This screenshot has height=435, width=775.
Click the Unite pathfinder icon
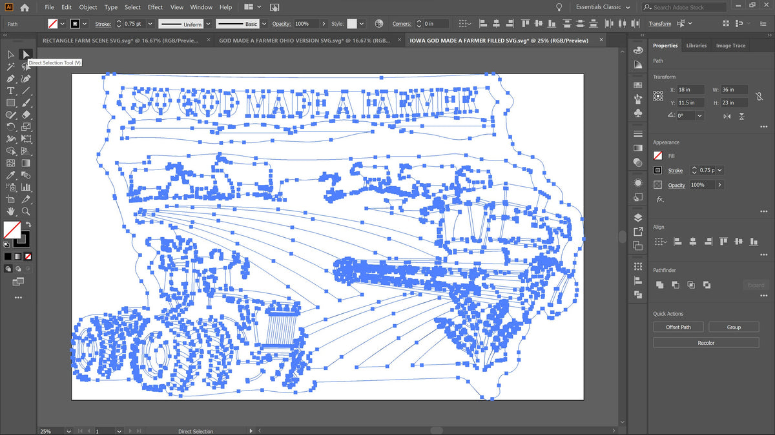[660, 285]
